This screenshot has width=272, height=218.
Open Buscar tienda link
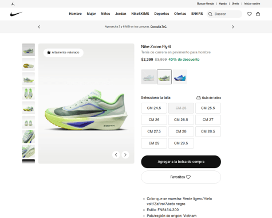[205, 3]
